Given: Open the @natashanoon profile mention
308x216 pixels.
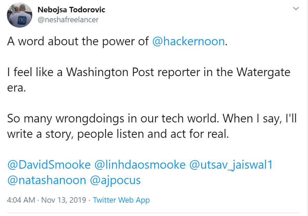Looking at the screenshot, I should pyautogui.click(x=47, y=180).
